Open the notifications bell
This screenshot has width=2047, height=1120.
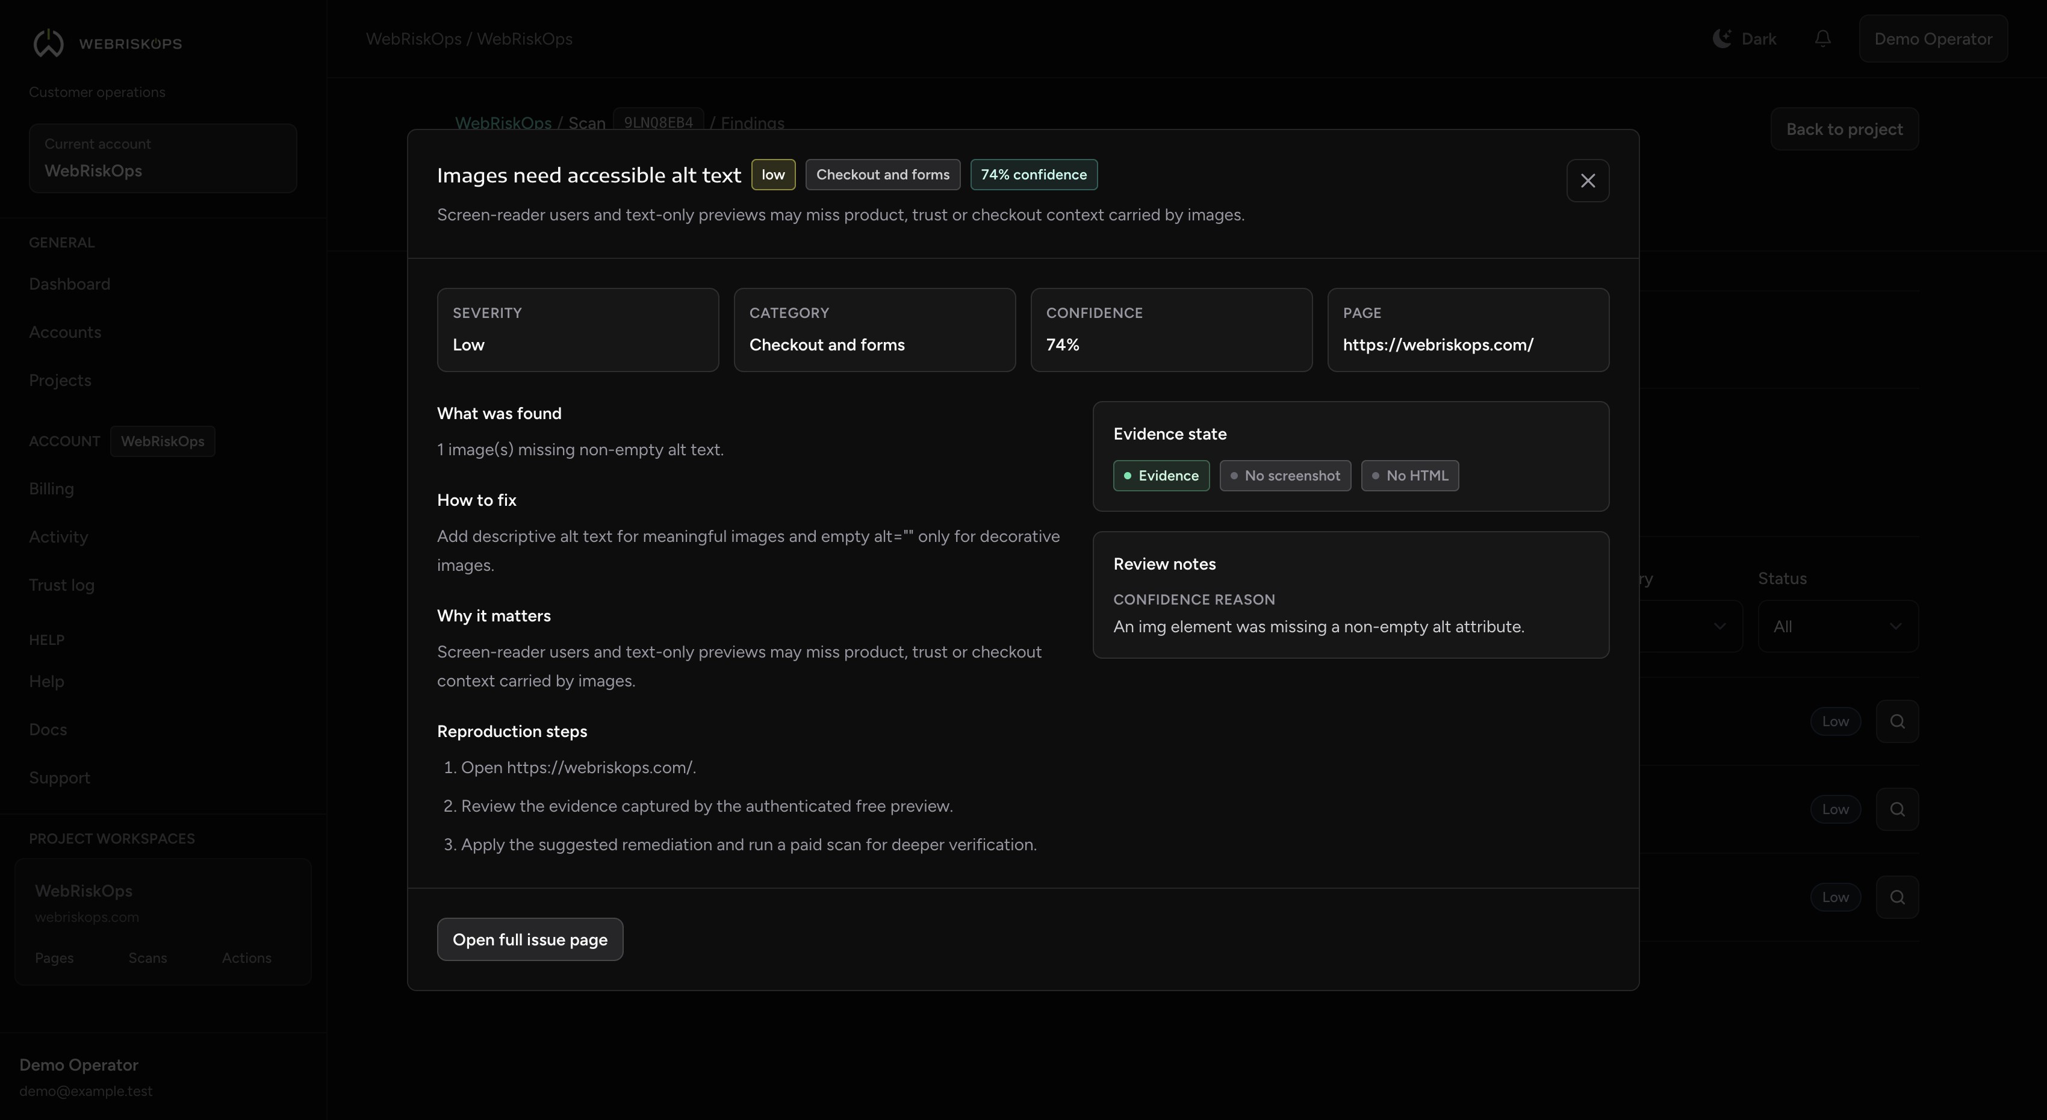1822,38
